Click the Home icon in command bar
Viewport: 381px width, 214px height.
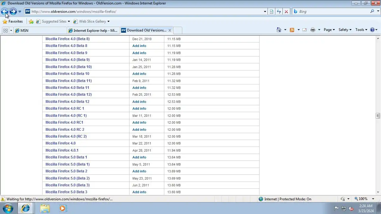tap(279, 30)
